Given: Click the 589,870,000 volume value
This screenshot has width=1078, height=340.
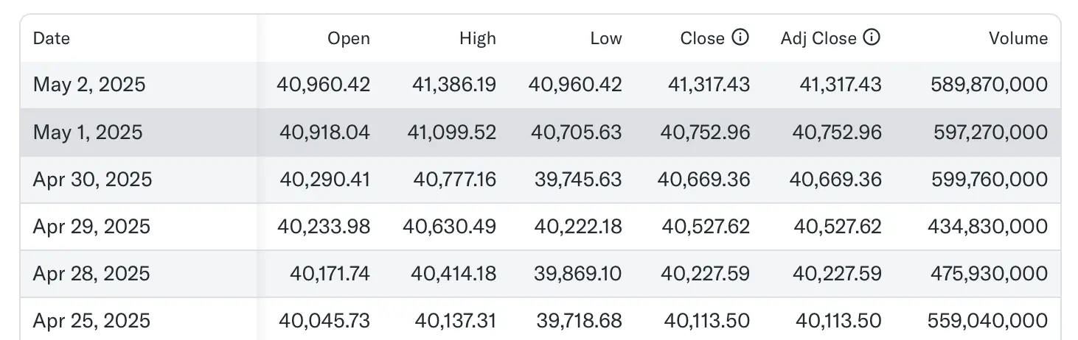Looking at the screenshot, I should [986, 85].
